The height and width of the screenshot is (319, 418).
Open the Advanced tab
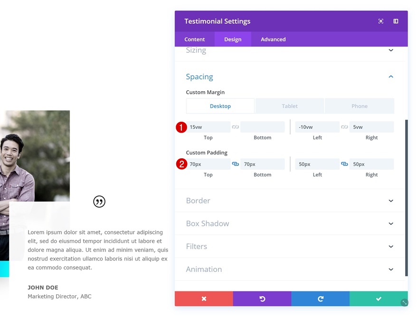[273, 39]
